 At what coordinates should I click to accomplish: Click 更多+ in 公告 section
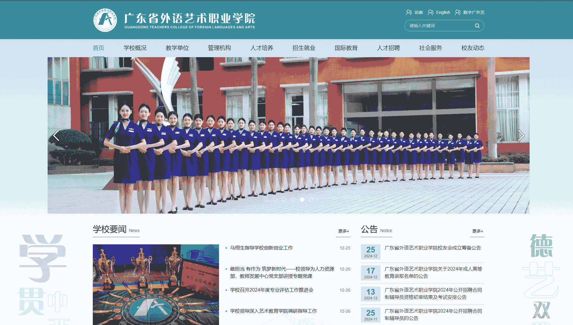click(477, 231)
